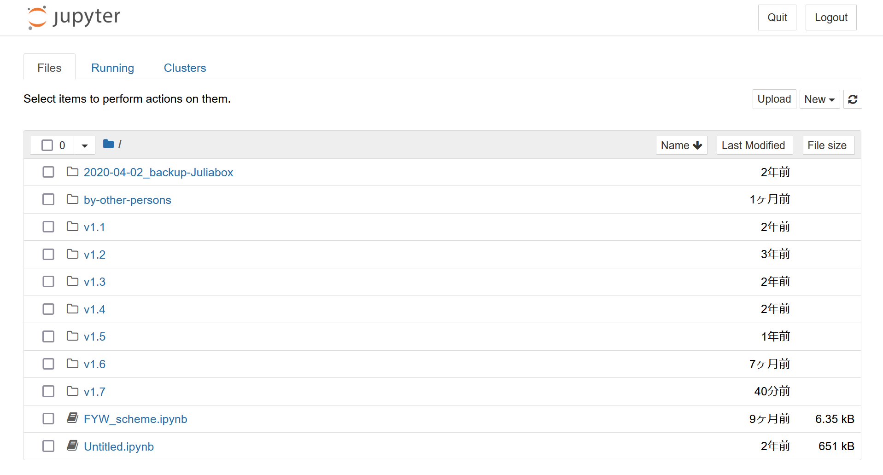Sort files by Name

(681, 145)
